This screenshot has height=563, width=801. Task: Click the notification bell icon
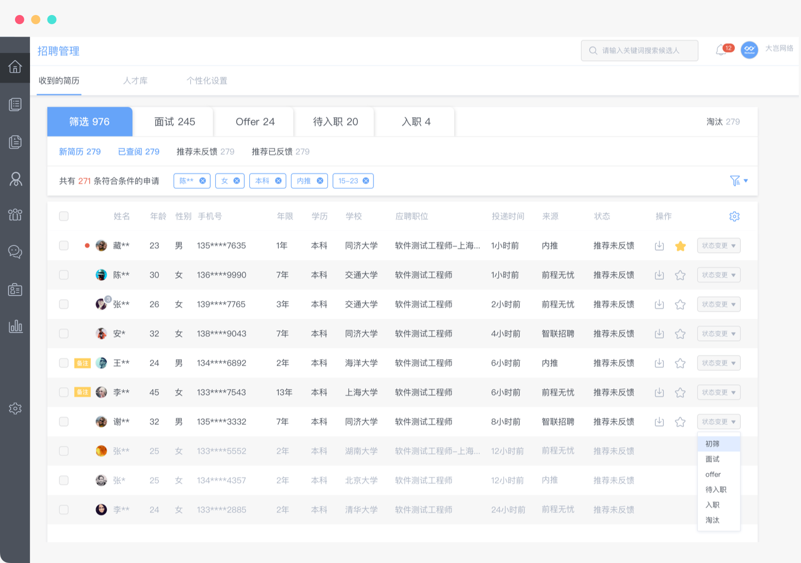point(721,50)
